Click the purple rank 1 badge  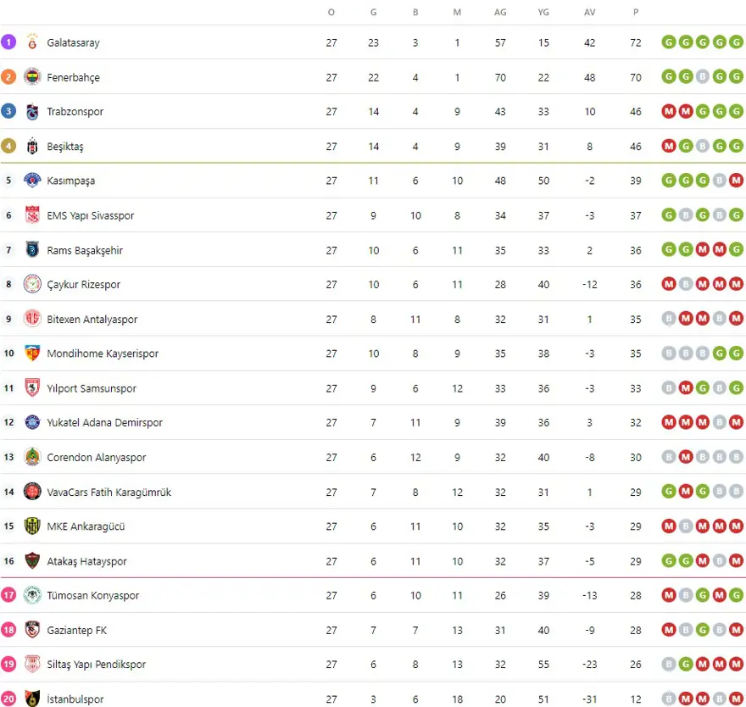(8, 42)
